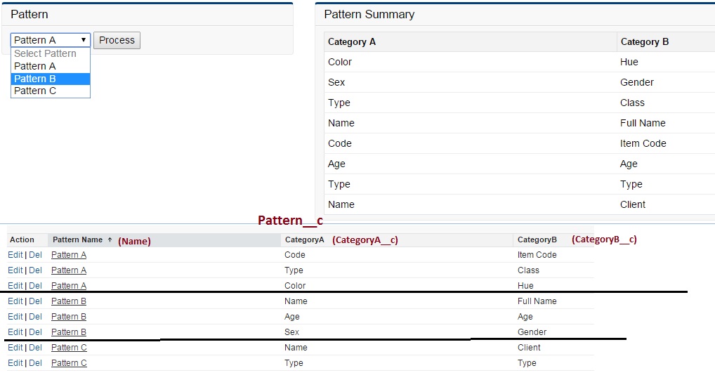Sort by Pattern Name column header
This screenshot has width=715, height=387.
tap(78, 240)
